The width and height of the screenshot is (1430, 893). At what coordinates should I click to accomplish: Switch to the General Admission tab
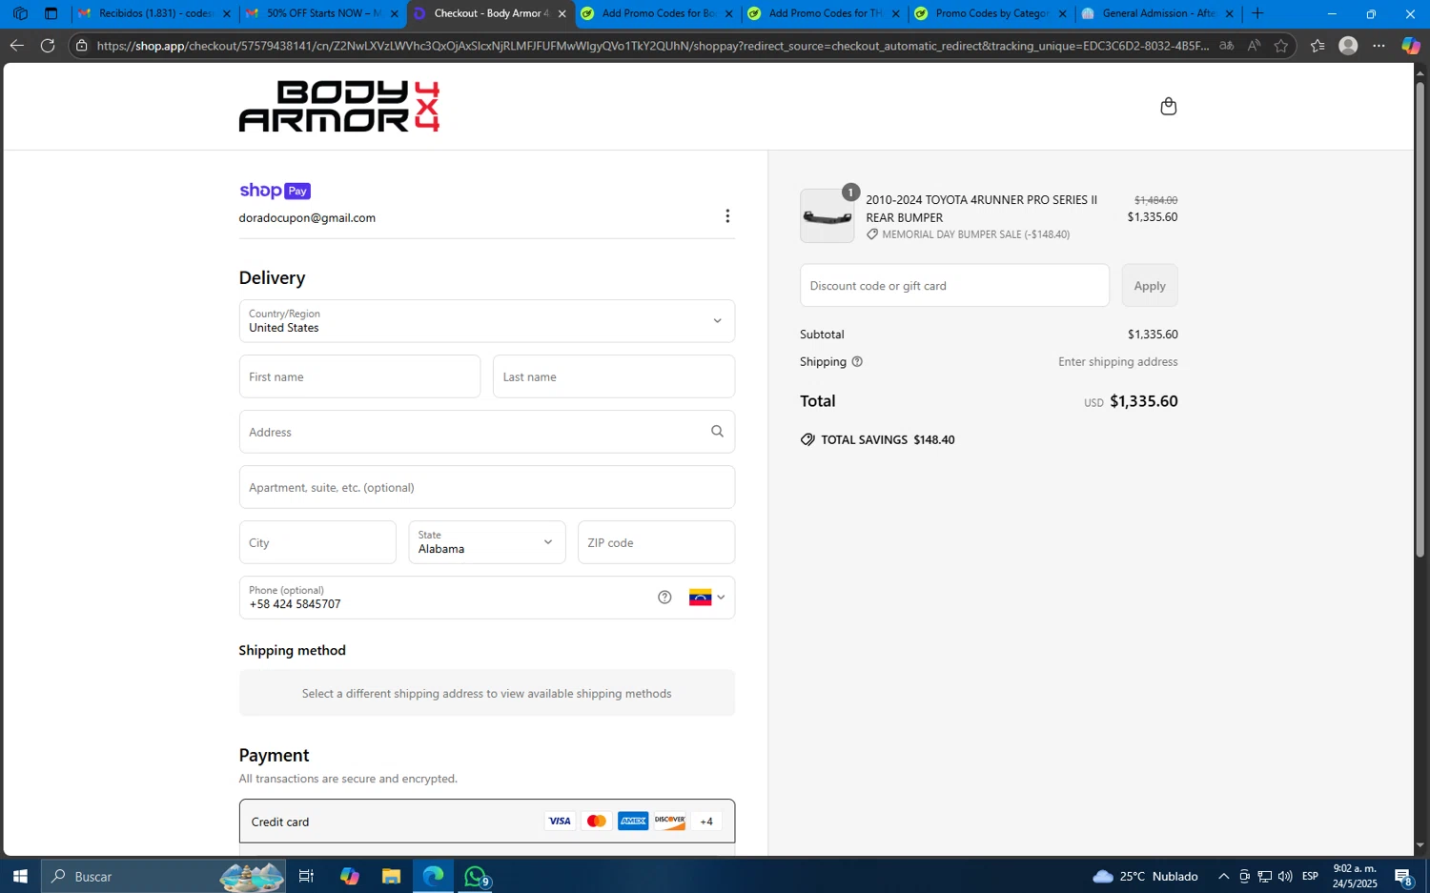click(x=1158, y=13)
